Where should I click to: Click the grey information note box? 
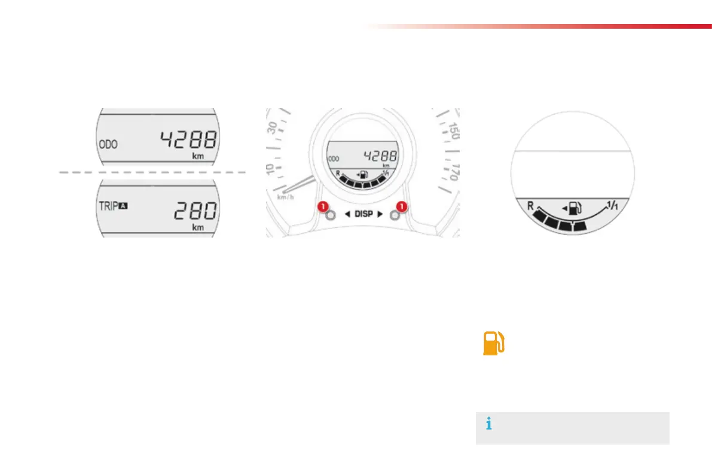[573, 428]
